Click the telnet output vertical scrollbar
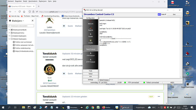 (180, 48)
